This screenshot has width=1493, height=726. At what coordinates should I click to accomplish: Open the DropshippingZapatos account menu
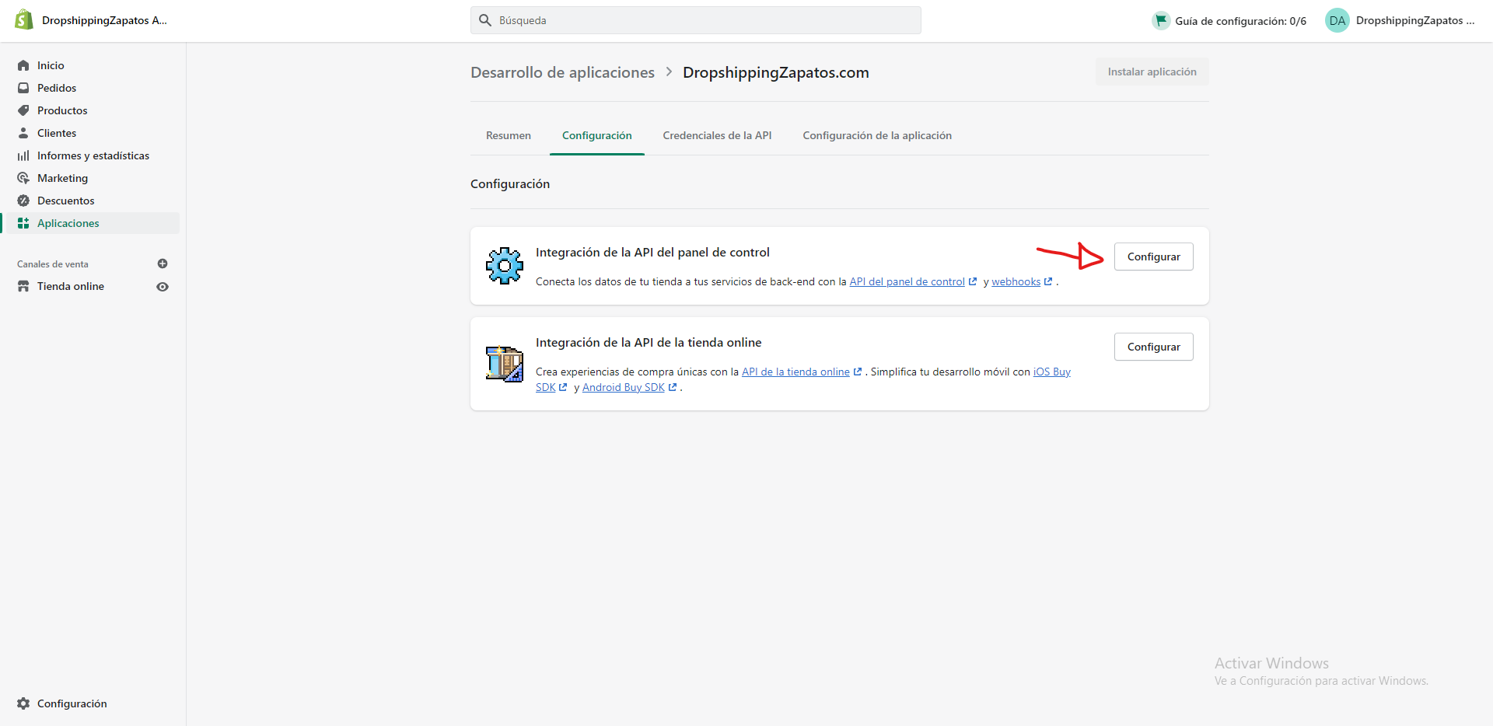[1400, 20]
